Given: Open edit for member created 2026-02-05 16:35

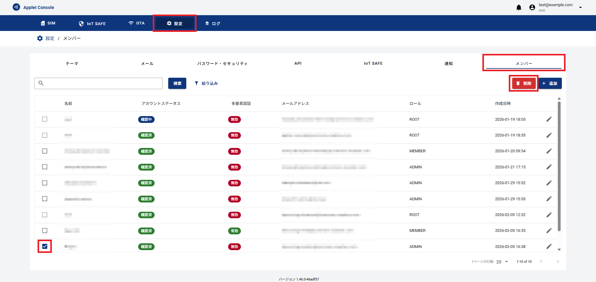Looking at the screenshot, I should click(549, 231).
